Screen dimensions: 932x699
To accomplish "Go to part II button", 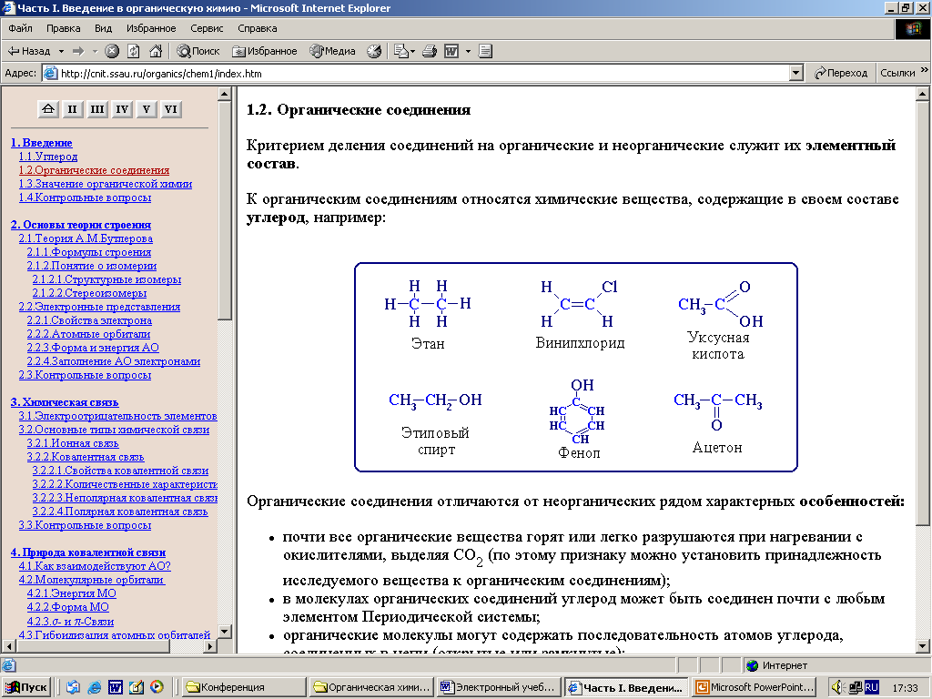I will click(73, 109).
